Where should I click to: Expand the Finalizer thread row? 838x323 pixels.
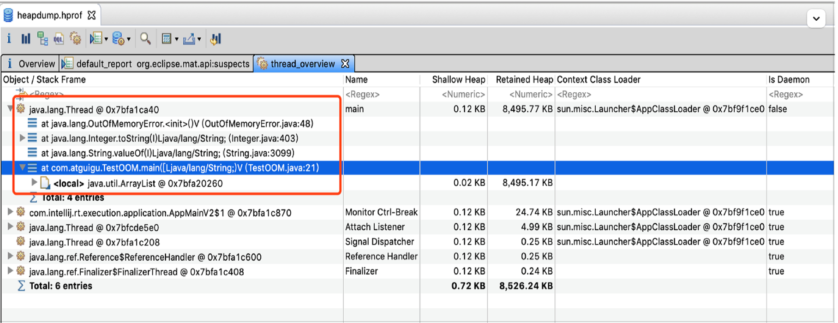(x=10, y=271)
